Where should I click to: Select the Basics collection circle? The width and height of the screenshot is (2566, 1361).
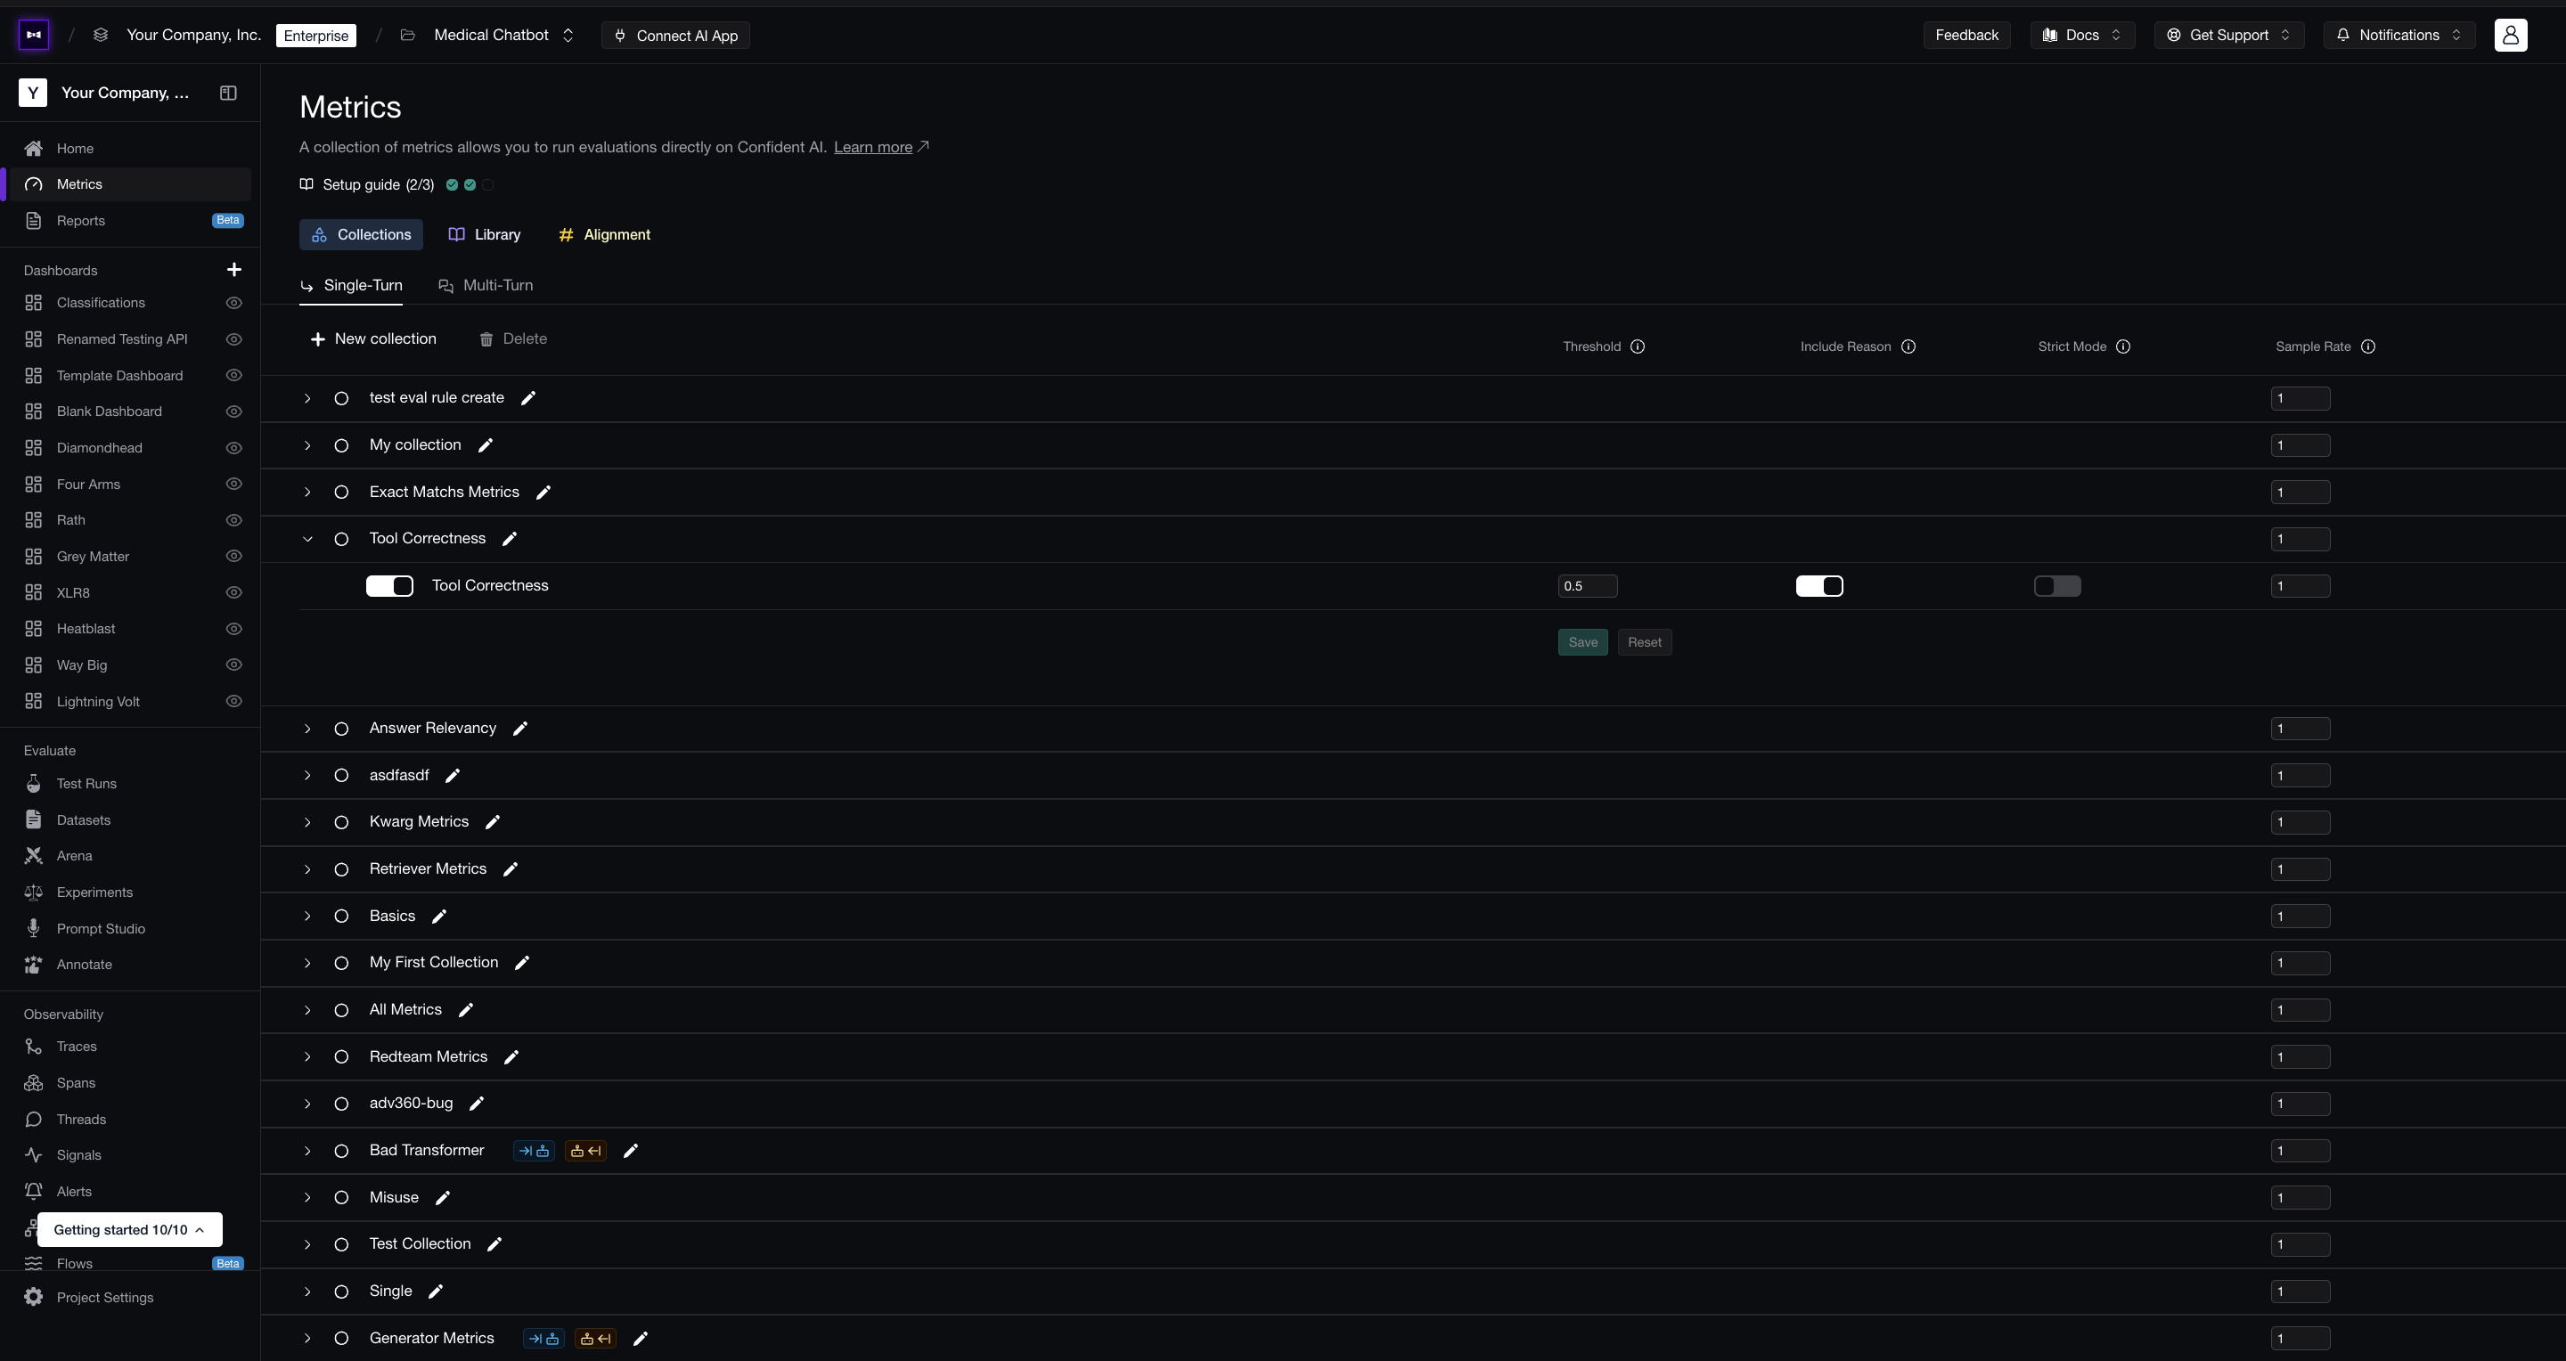tap(341, 916)
